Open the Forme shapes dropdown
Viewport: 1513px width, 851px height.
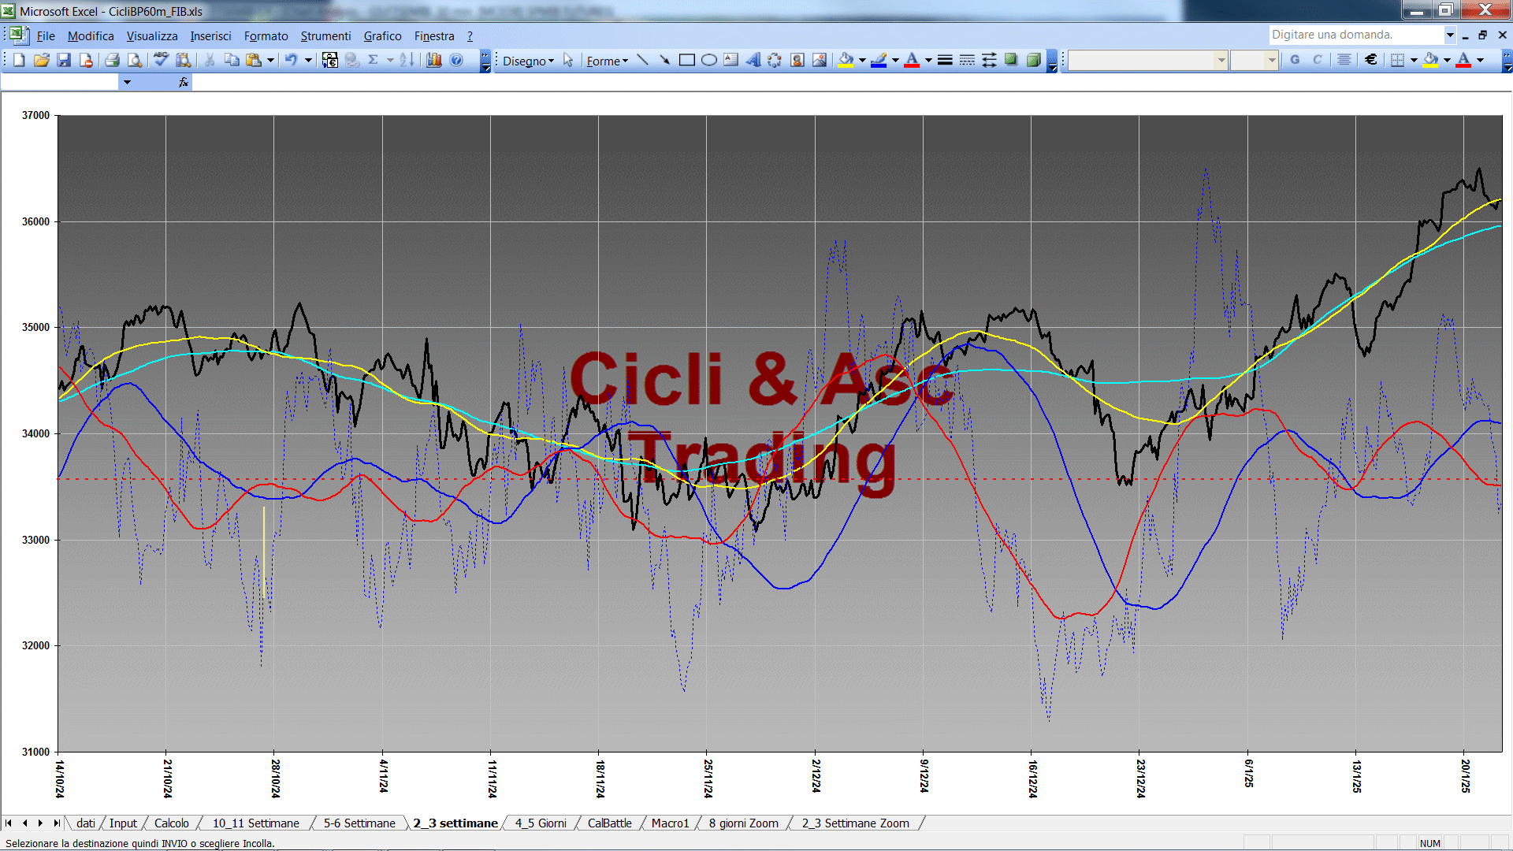607,61
